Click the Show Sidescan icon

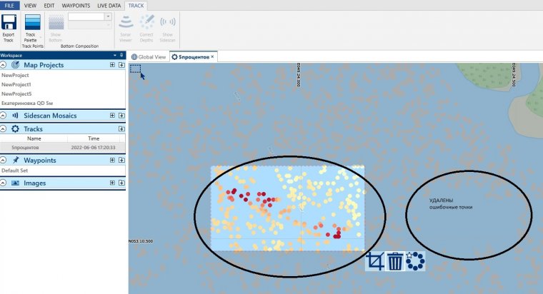[168, 24]
